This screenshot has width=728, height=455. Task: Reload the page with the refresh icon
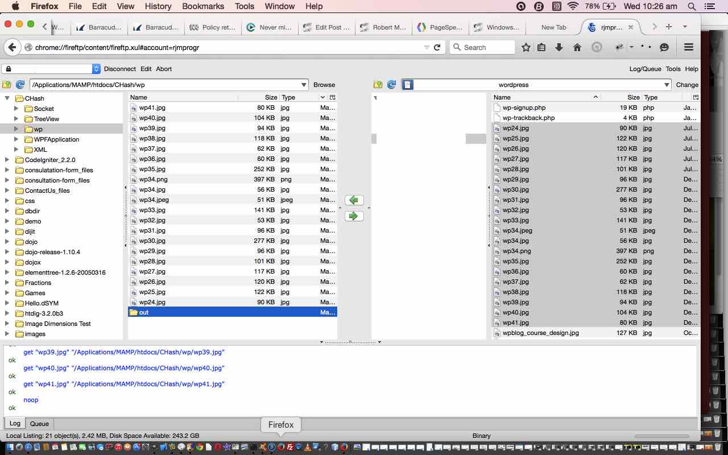[x=437, y=47]
